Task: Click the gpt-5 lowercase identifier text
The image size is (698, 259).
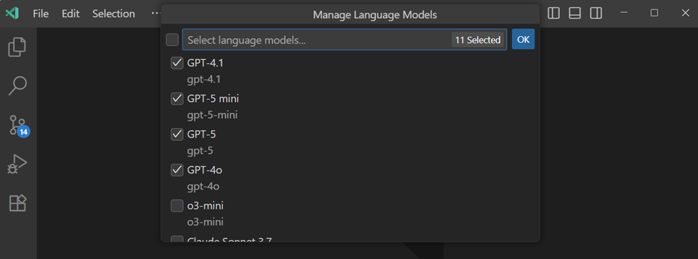Action: point(200,151)
